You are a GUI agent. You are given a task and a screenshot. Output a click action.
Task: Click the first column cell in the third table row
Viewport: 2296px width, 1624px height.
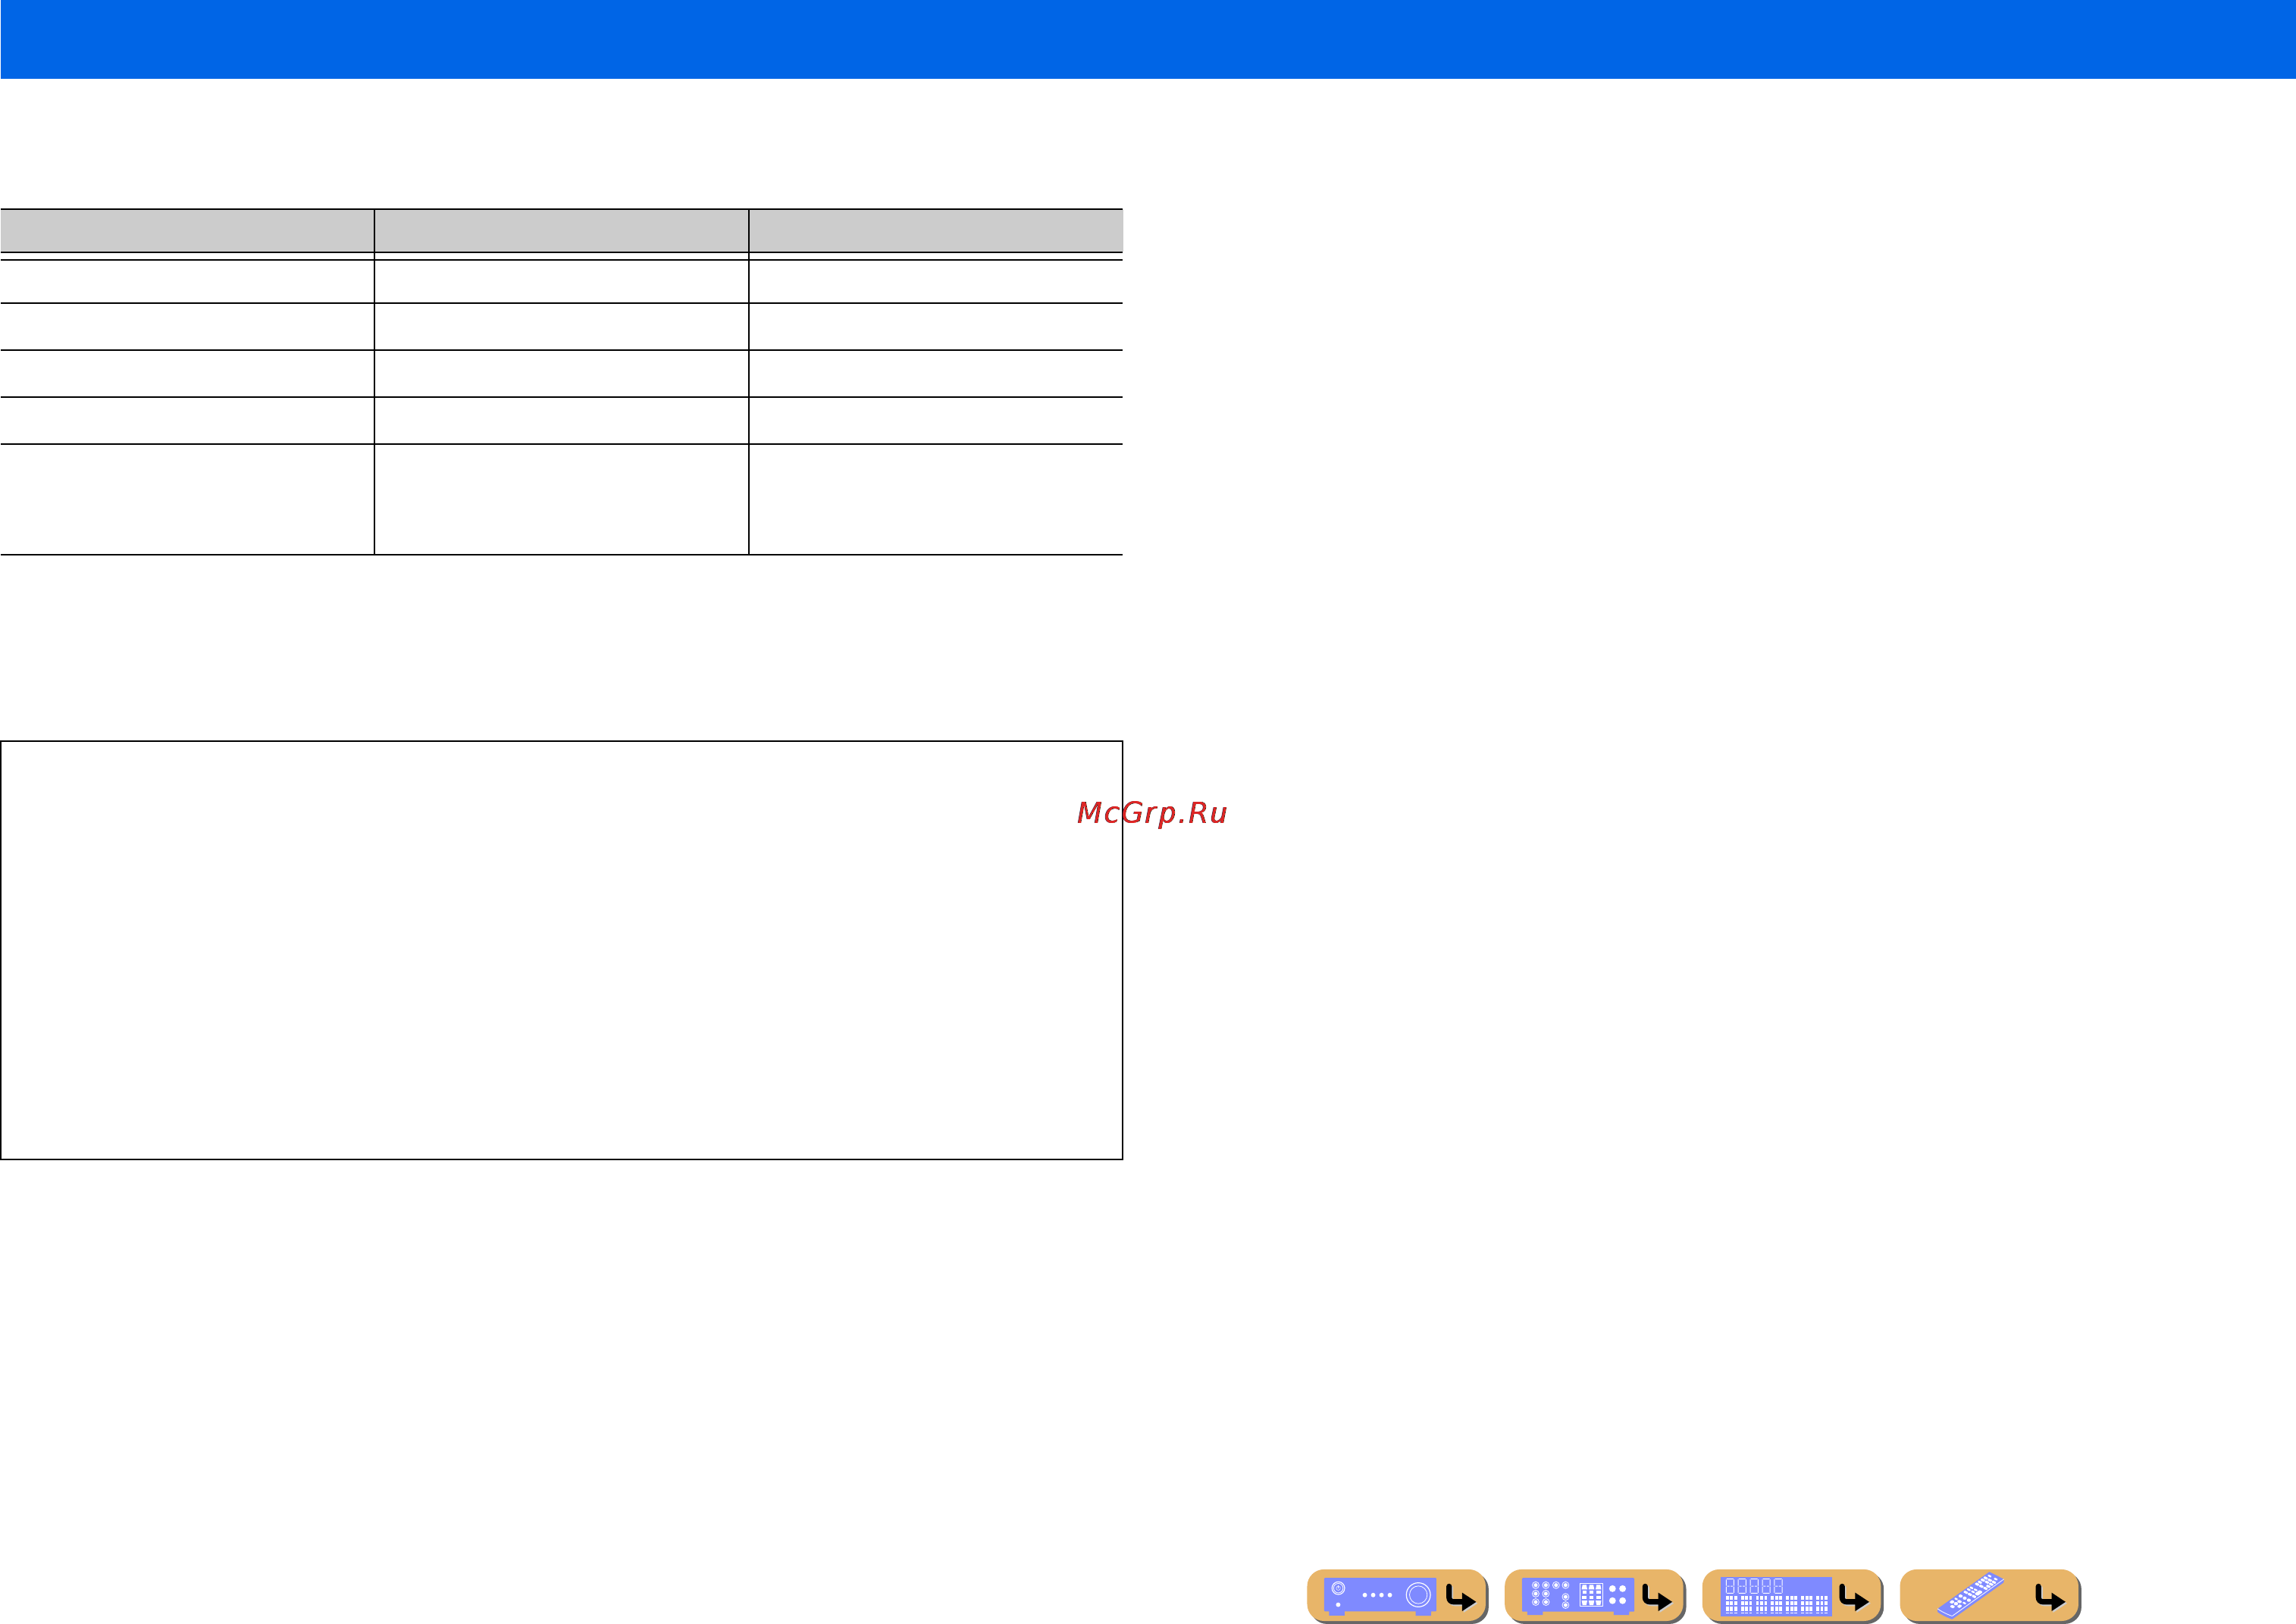(x=187, y=373)
